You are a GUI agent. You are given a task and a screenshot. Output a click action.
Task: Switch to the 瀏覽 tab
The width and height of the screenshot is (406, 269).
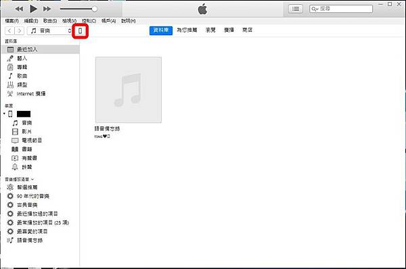click(x=210, y=30)
